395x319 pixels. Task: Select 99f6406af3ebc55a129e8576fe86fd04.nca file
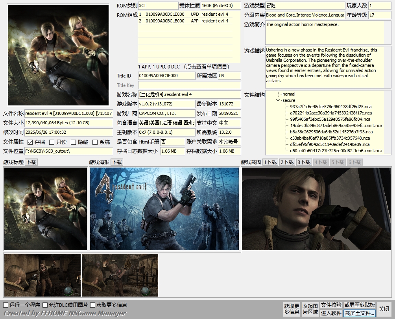(330, 119)
